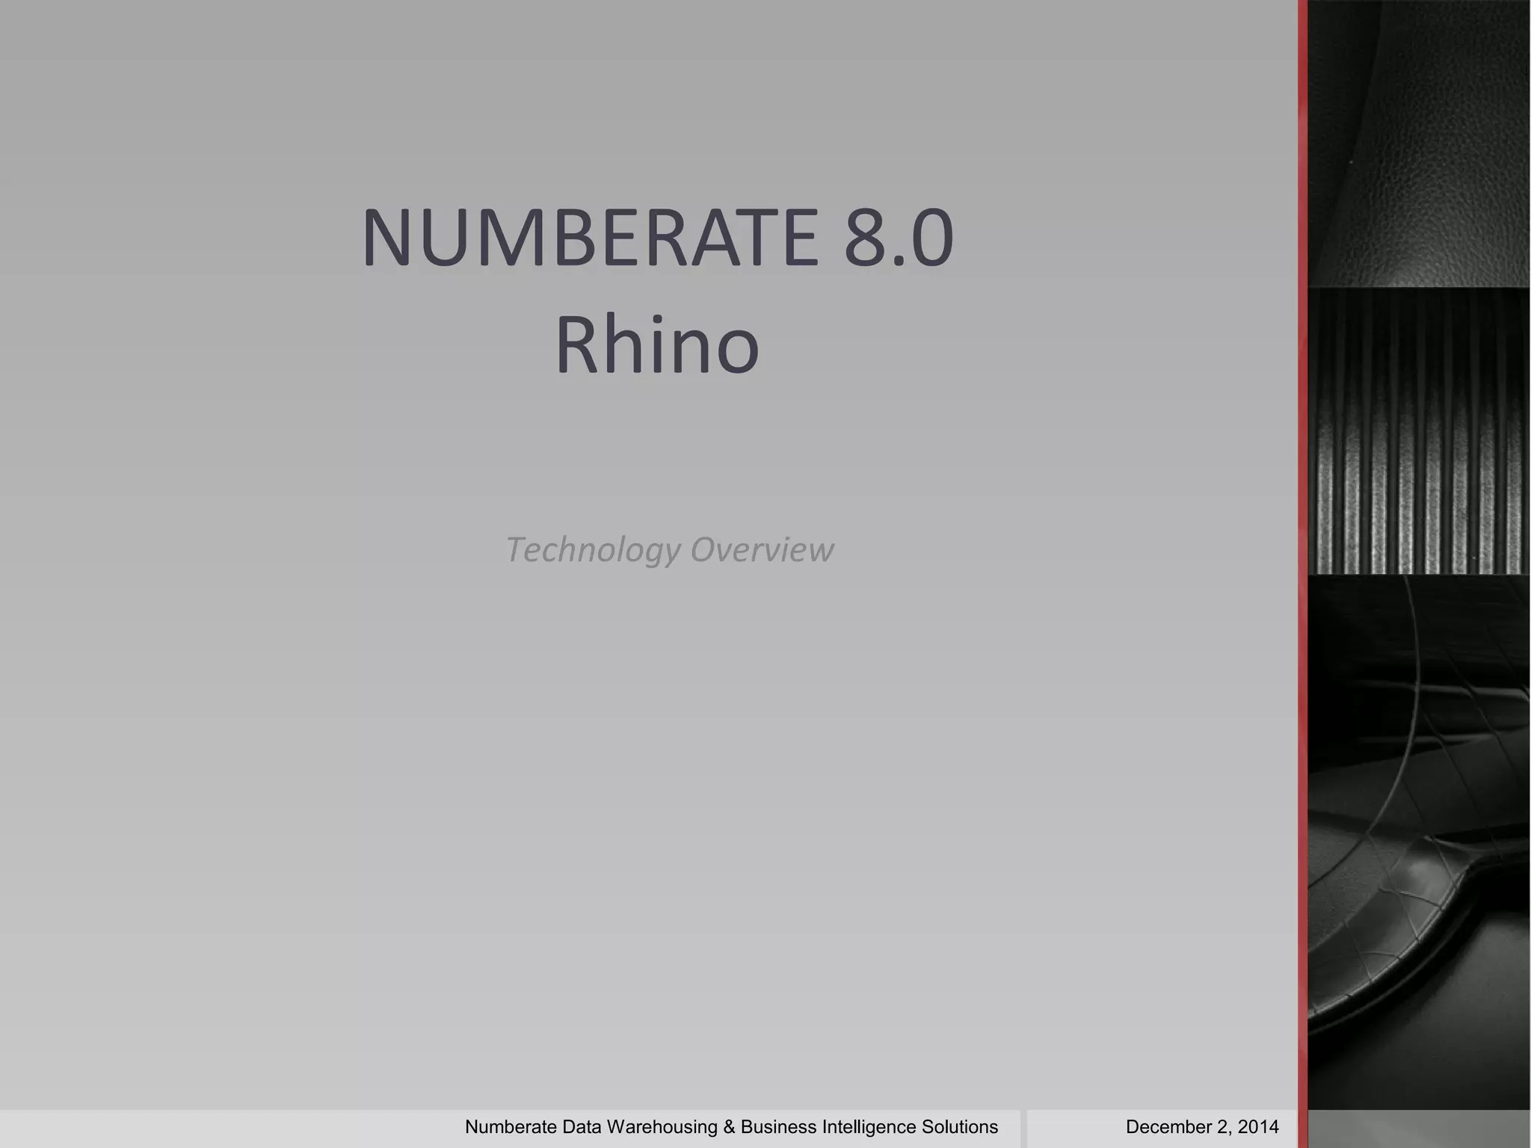Click the gray block below the images

point(1419,1129)
